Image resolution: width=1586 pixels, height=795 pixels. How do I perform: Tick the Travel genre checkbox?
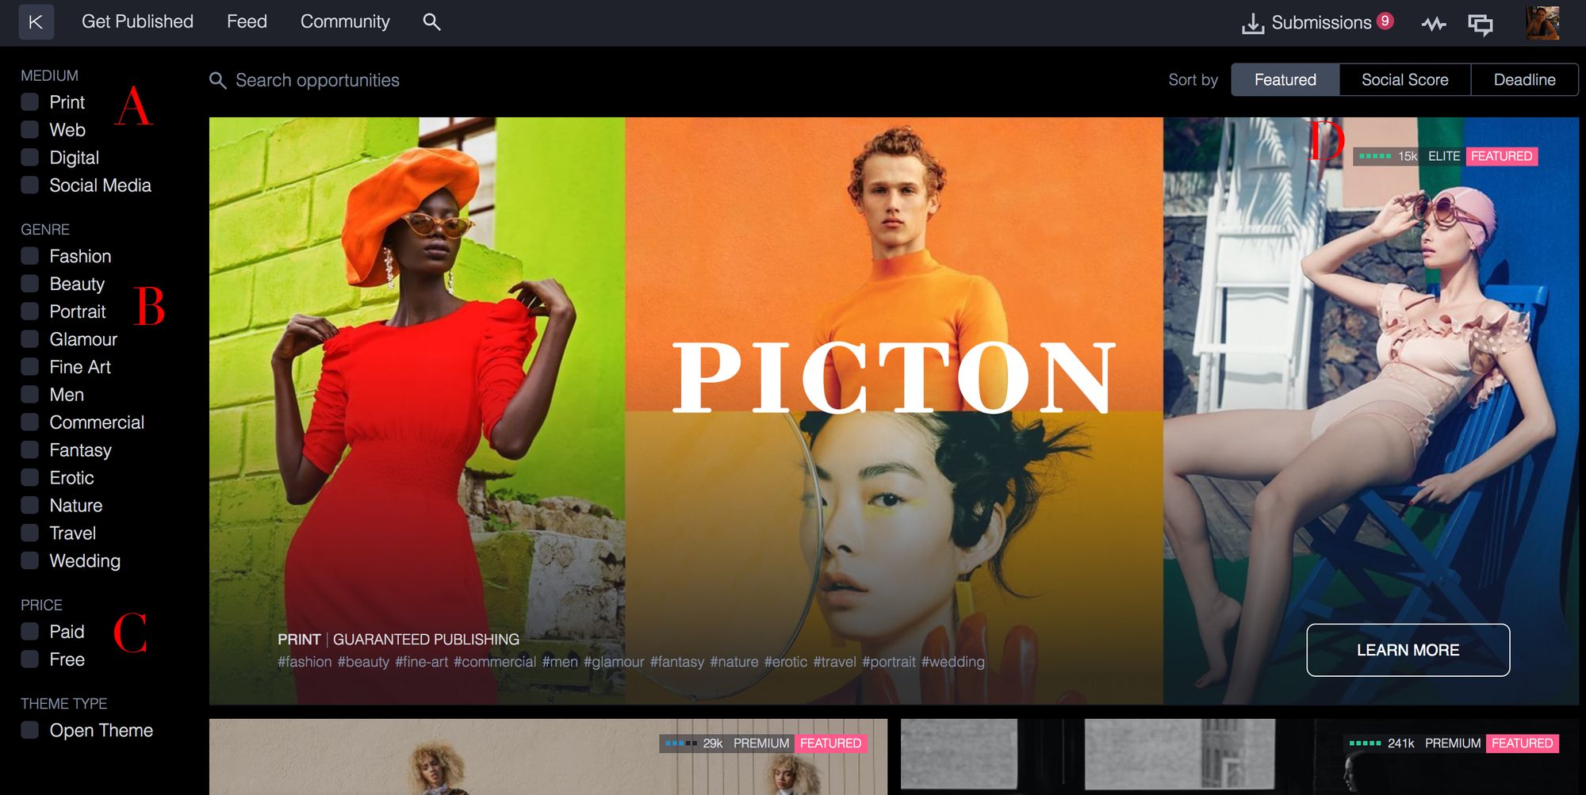[30, 533]
